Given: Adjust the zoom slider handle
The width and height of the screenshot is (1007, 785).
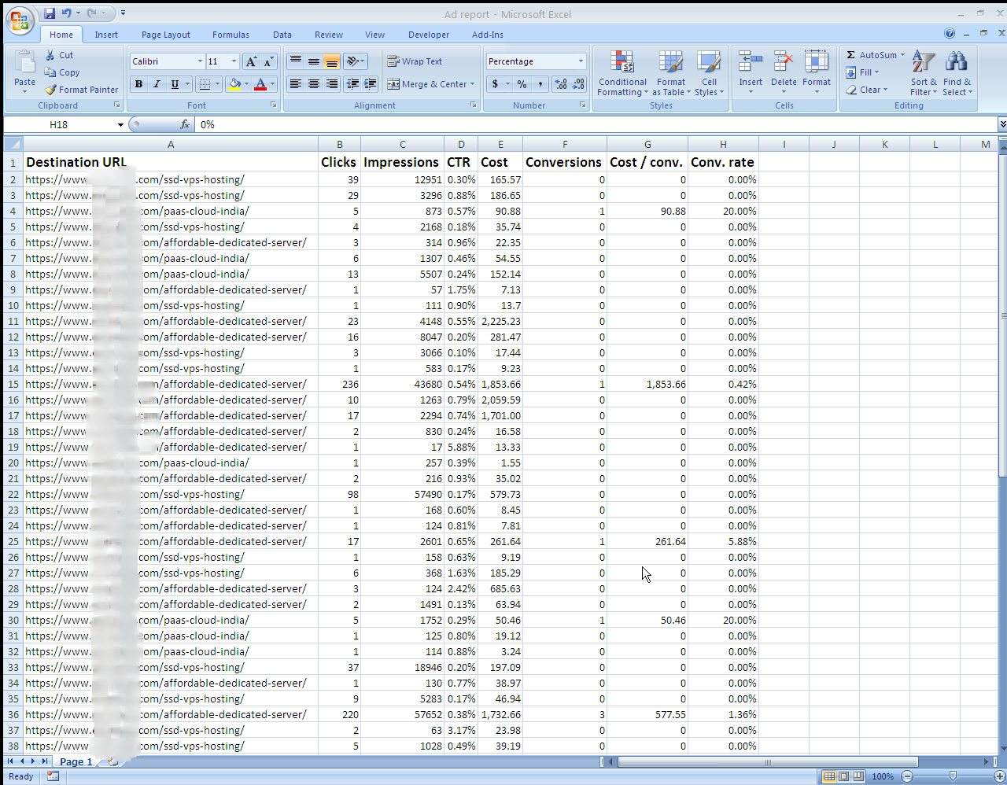Looking at the screenshot, I should pyautogui.click(x=953, y=776).
